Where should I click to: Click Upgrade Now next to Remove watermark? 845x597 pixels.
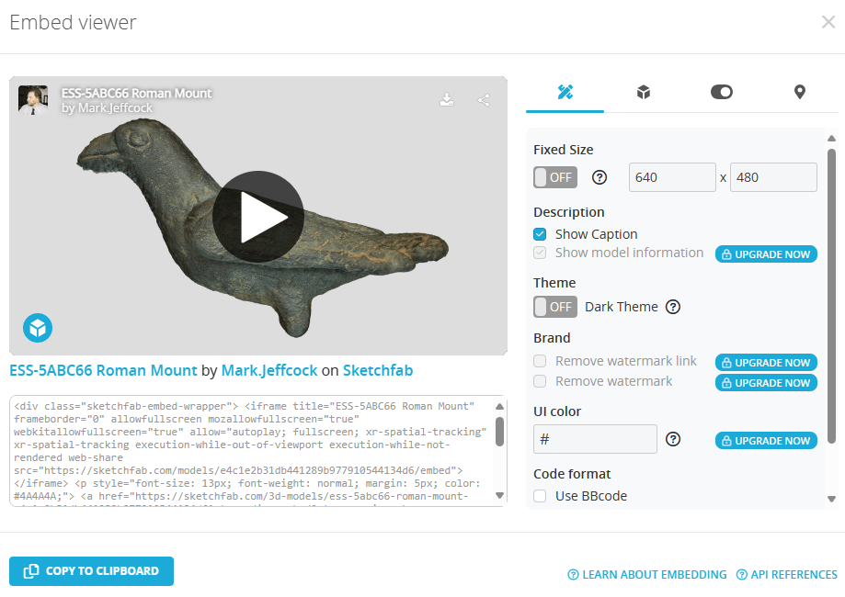point(766,383)
